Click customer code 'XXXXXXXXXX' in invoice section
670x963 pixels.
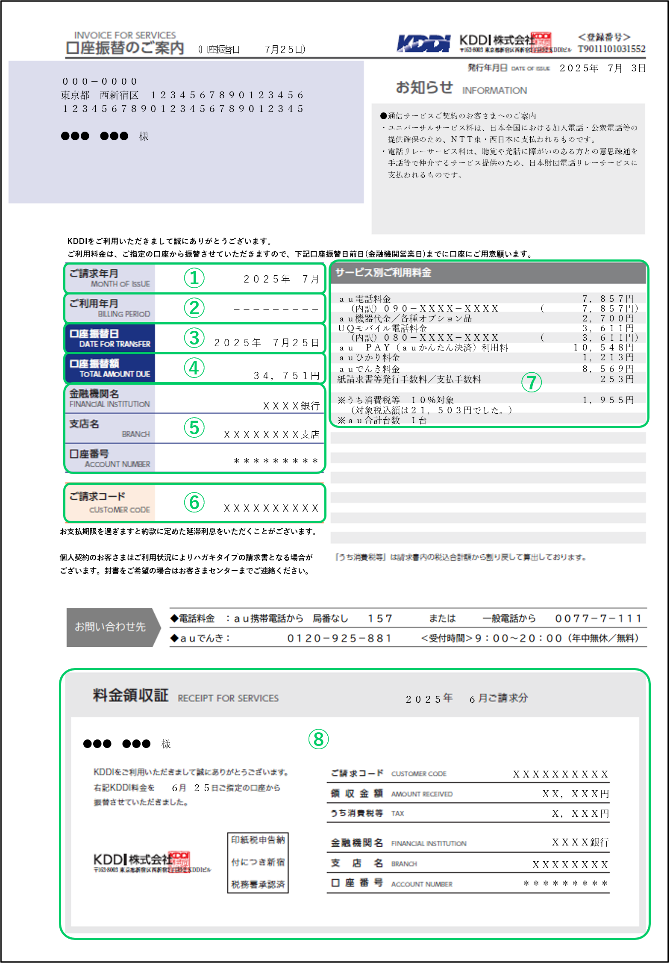coord(271,508)
